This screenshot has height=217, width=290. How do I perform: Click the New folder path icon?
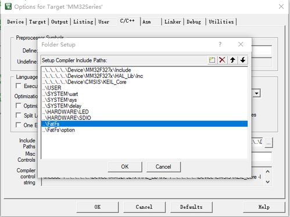pyautogui.click(x=212, y=60)
